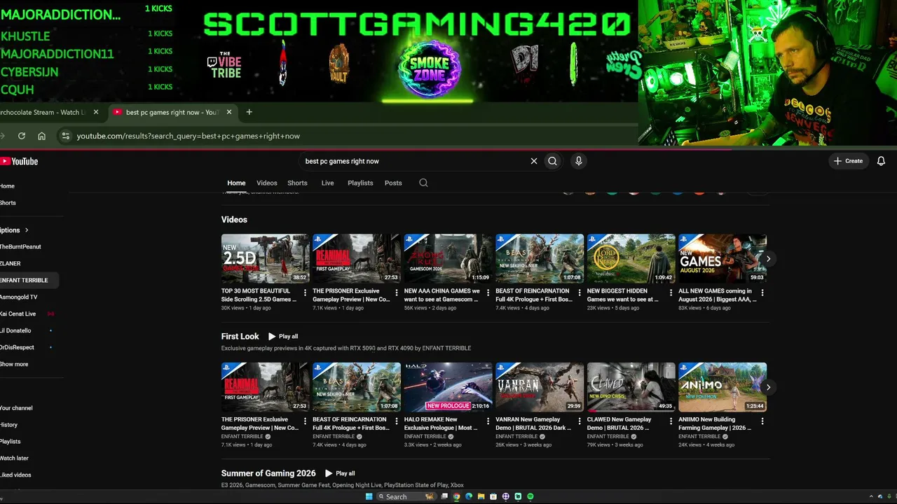Go to the browser home page icon
The height and width of the screenshot is (504, 897).
point(42,136)
